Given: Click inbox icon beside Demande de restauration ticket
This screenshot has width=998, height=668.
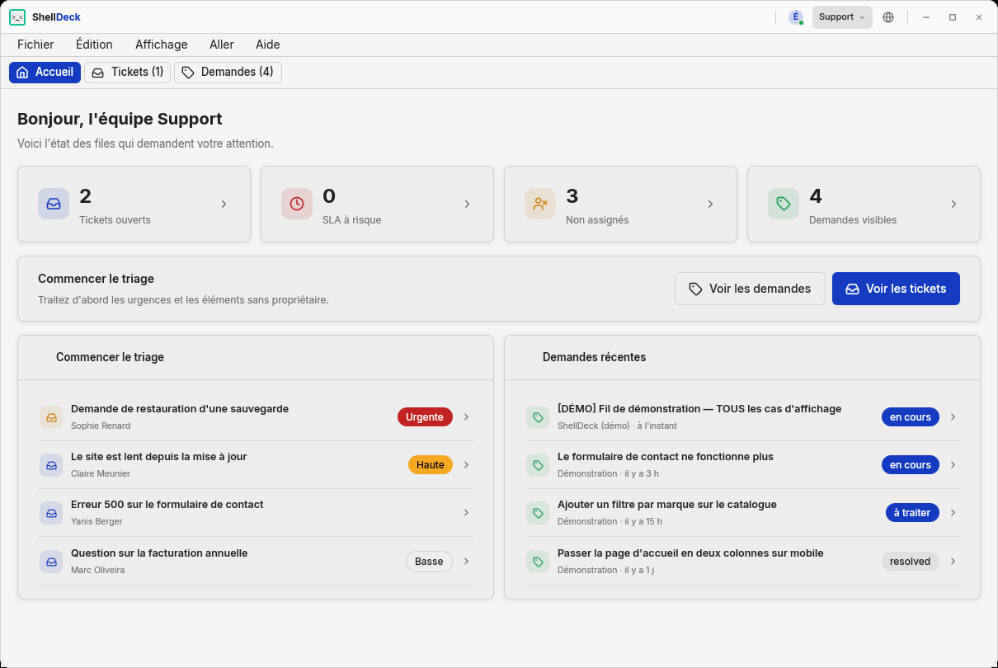Looking at the screenshot, I should click(x=51, y=417).
